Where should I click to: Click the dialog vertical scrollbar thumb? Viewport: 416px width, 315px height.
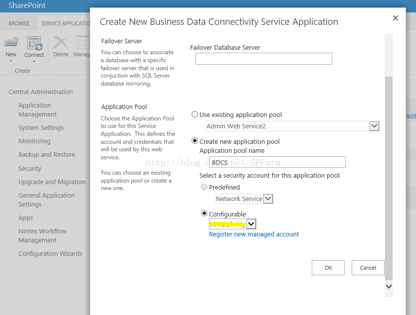pyautogui.click(x=389, y=178)
